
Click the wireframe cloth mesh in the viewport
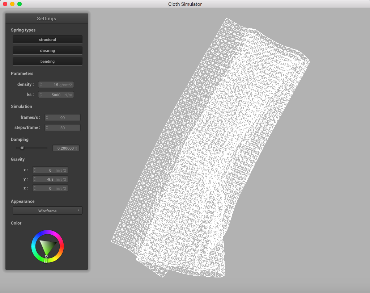[210, 148]
